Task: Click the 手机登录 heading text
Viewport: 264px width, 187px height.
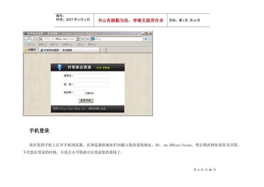Action: click(39, 131)
